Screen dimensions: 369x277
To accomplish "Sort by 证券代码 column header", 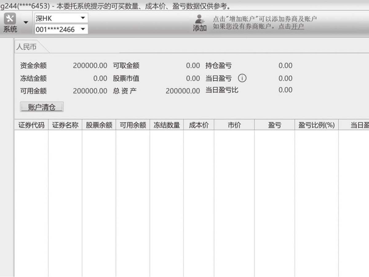I will pos(31,125).
